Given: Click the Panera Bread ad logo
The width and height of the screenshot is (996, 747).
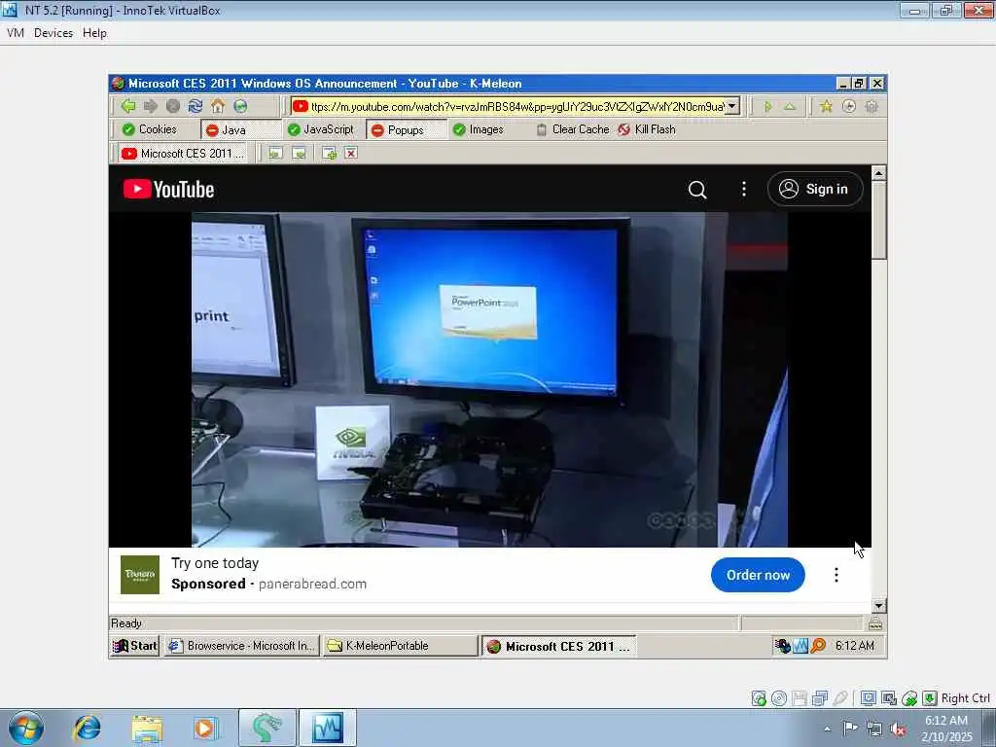Looking at the screenshot, I should tap(140, 575).
